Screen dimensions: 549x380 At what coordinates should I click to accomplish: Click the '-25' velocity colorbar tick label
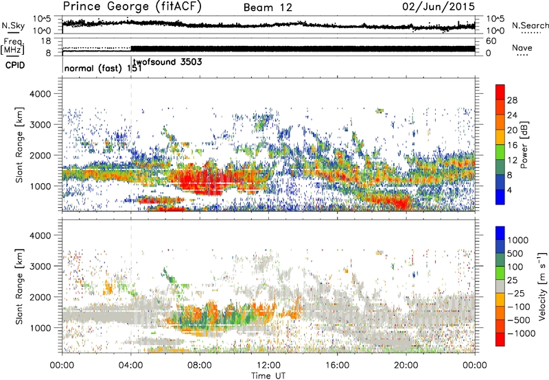pyautogui.click(x=516, y=293)
